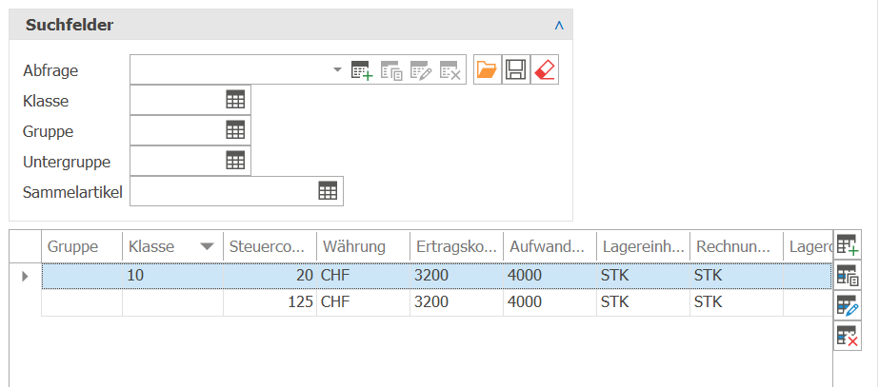Open the Sammelartikel lookup table icon
The width and height of the screenshot is (879, 387).
[328, 191]
